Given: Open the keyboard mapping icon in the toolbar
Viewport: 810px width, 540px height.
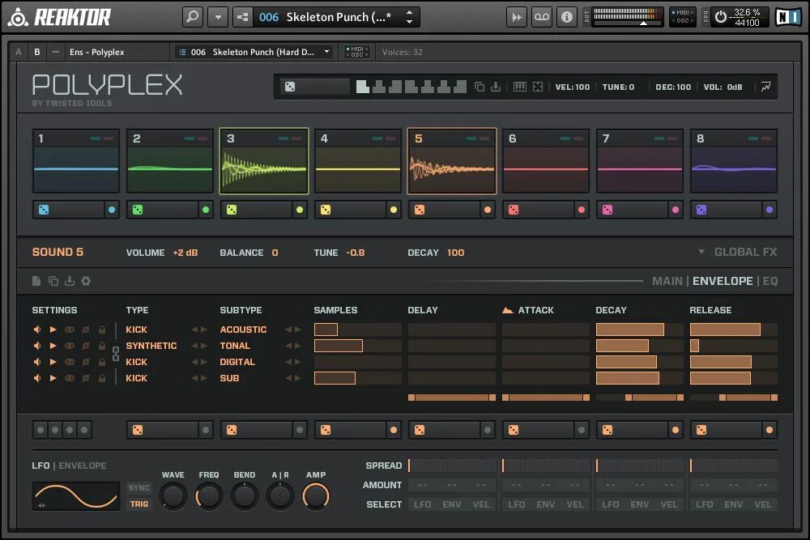Looking at the screenshot, I should tap(520, 87).
